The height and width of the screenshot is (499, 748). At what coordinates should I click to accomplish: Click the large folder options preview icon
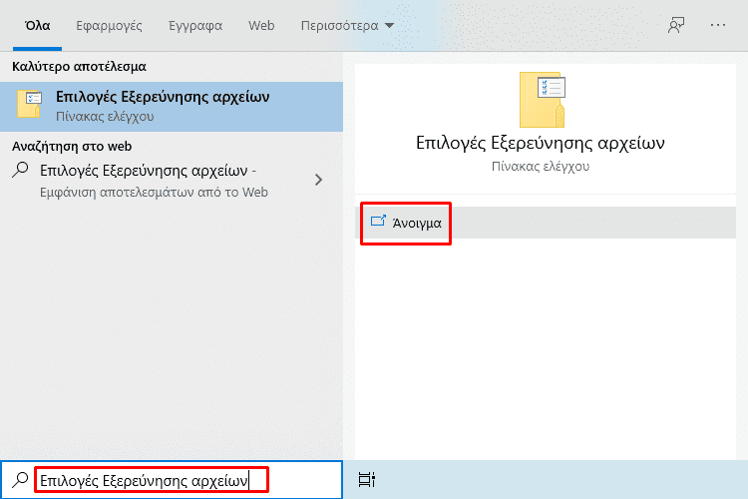[x=543, y=100]
